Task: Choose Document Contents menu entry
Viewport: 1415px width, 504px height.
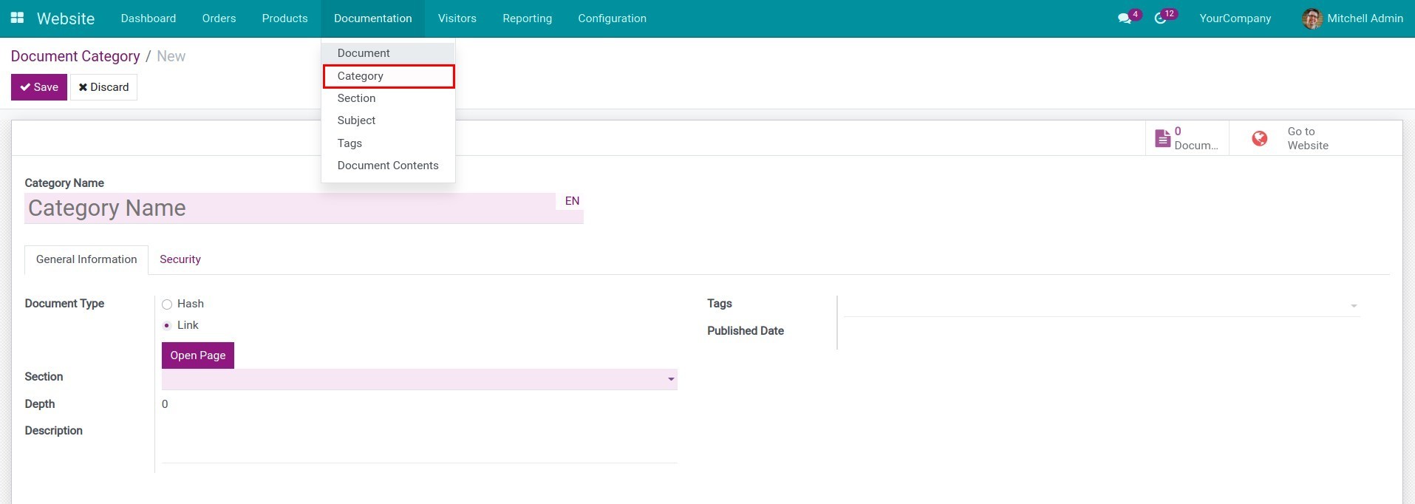Action: pyautogui.click(x=388, y=166)
